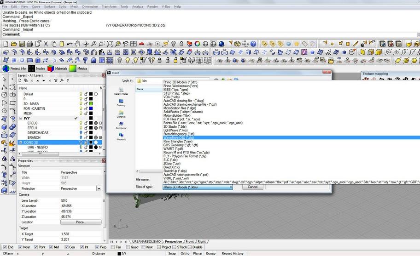Open the V-Ray menu
The height and width of the screenshot is (256, 420).
click(x=166, y=7)
